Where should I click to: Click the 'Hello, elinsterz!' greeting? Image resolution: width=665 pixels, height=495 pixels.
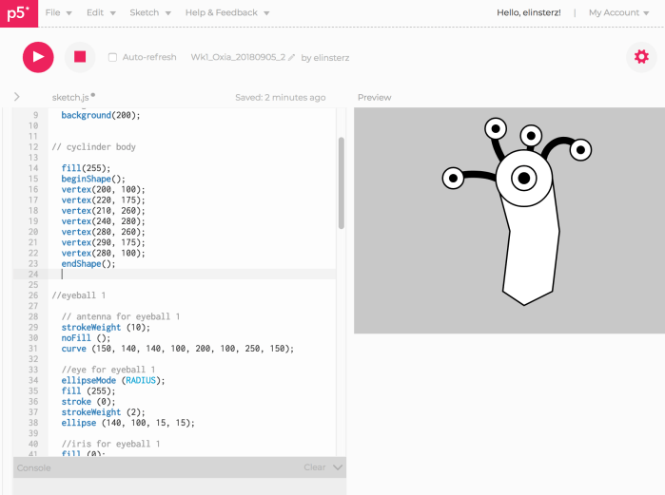pos(528,12)
